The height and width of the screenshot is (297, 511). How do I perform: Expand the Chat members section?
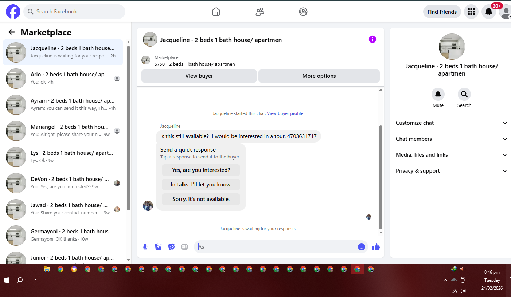click(x=451, y=139)
